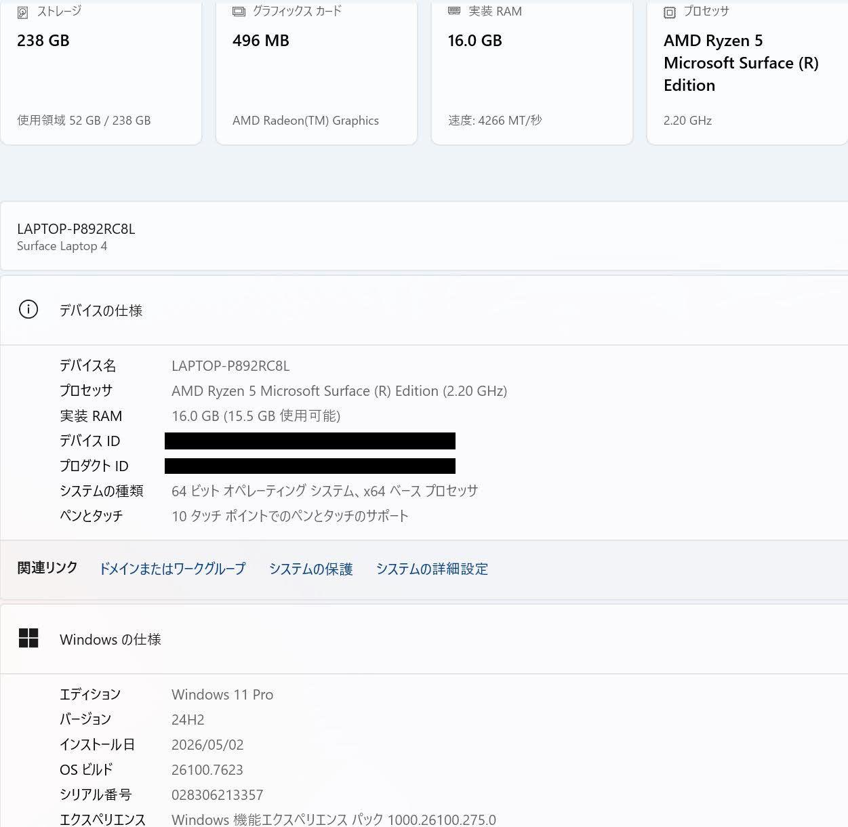Select the install date 2026/05/02
Viewport: 848px width, 827px height.
pyautogui.click(x=207, y=745)
